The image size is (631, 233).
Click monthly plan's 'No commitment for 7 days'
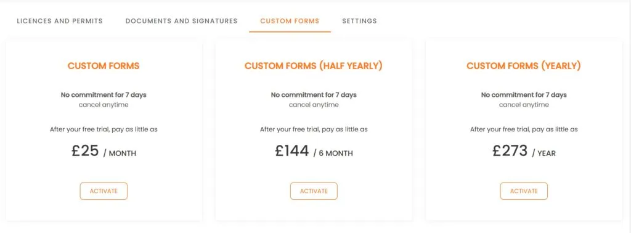click(104, 96)
